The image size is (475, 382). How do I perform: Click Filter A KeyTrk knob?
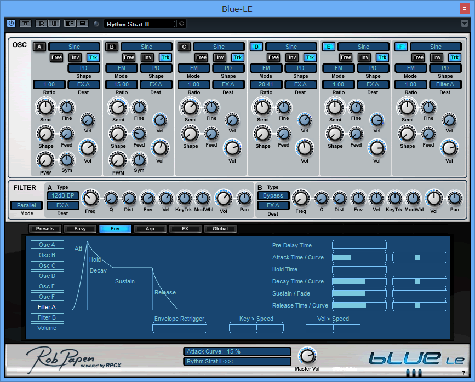(x=184, y=199)
